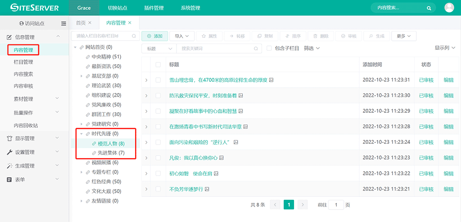
Task: Select checkbox for 初心如磐 row
Action: (158, 173)
